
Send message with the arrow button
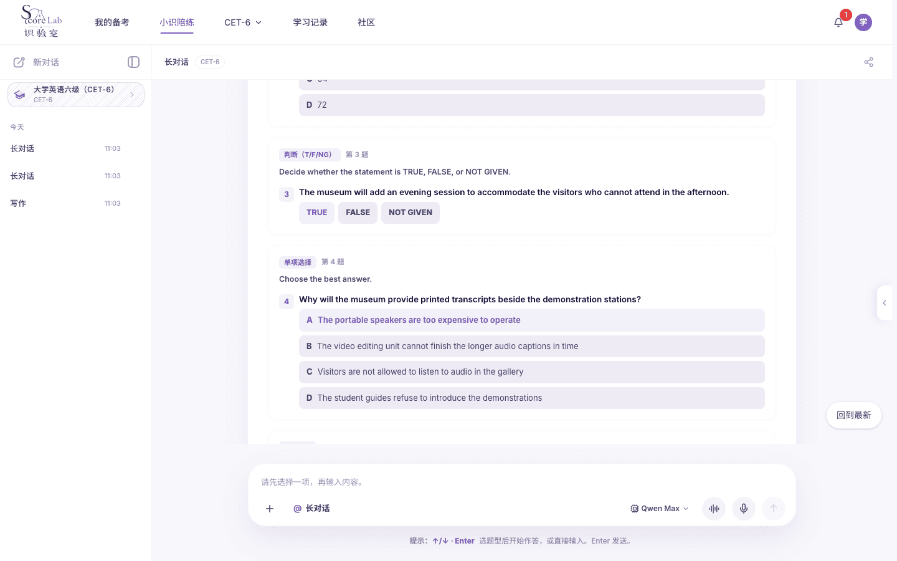(774, 509)
